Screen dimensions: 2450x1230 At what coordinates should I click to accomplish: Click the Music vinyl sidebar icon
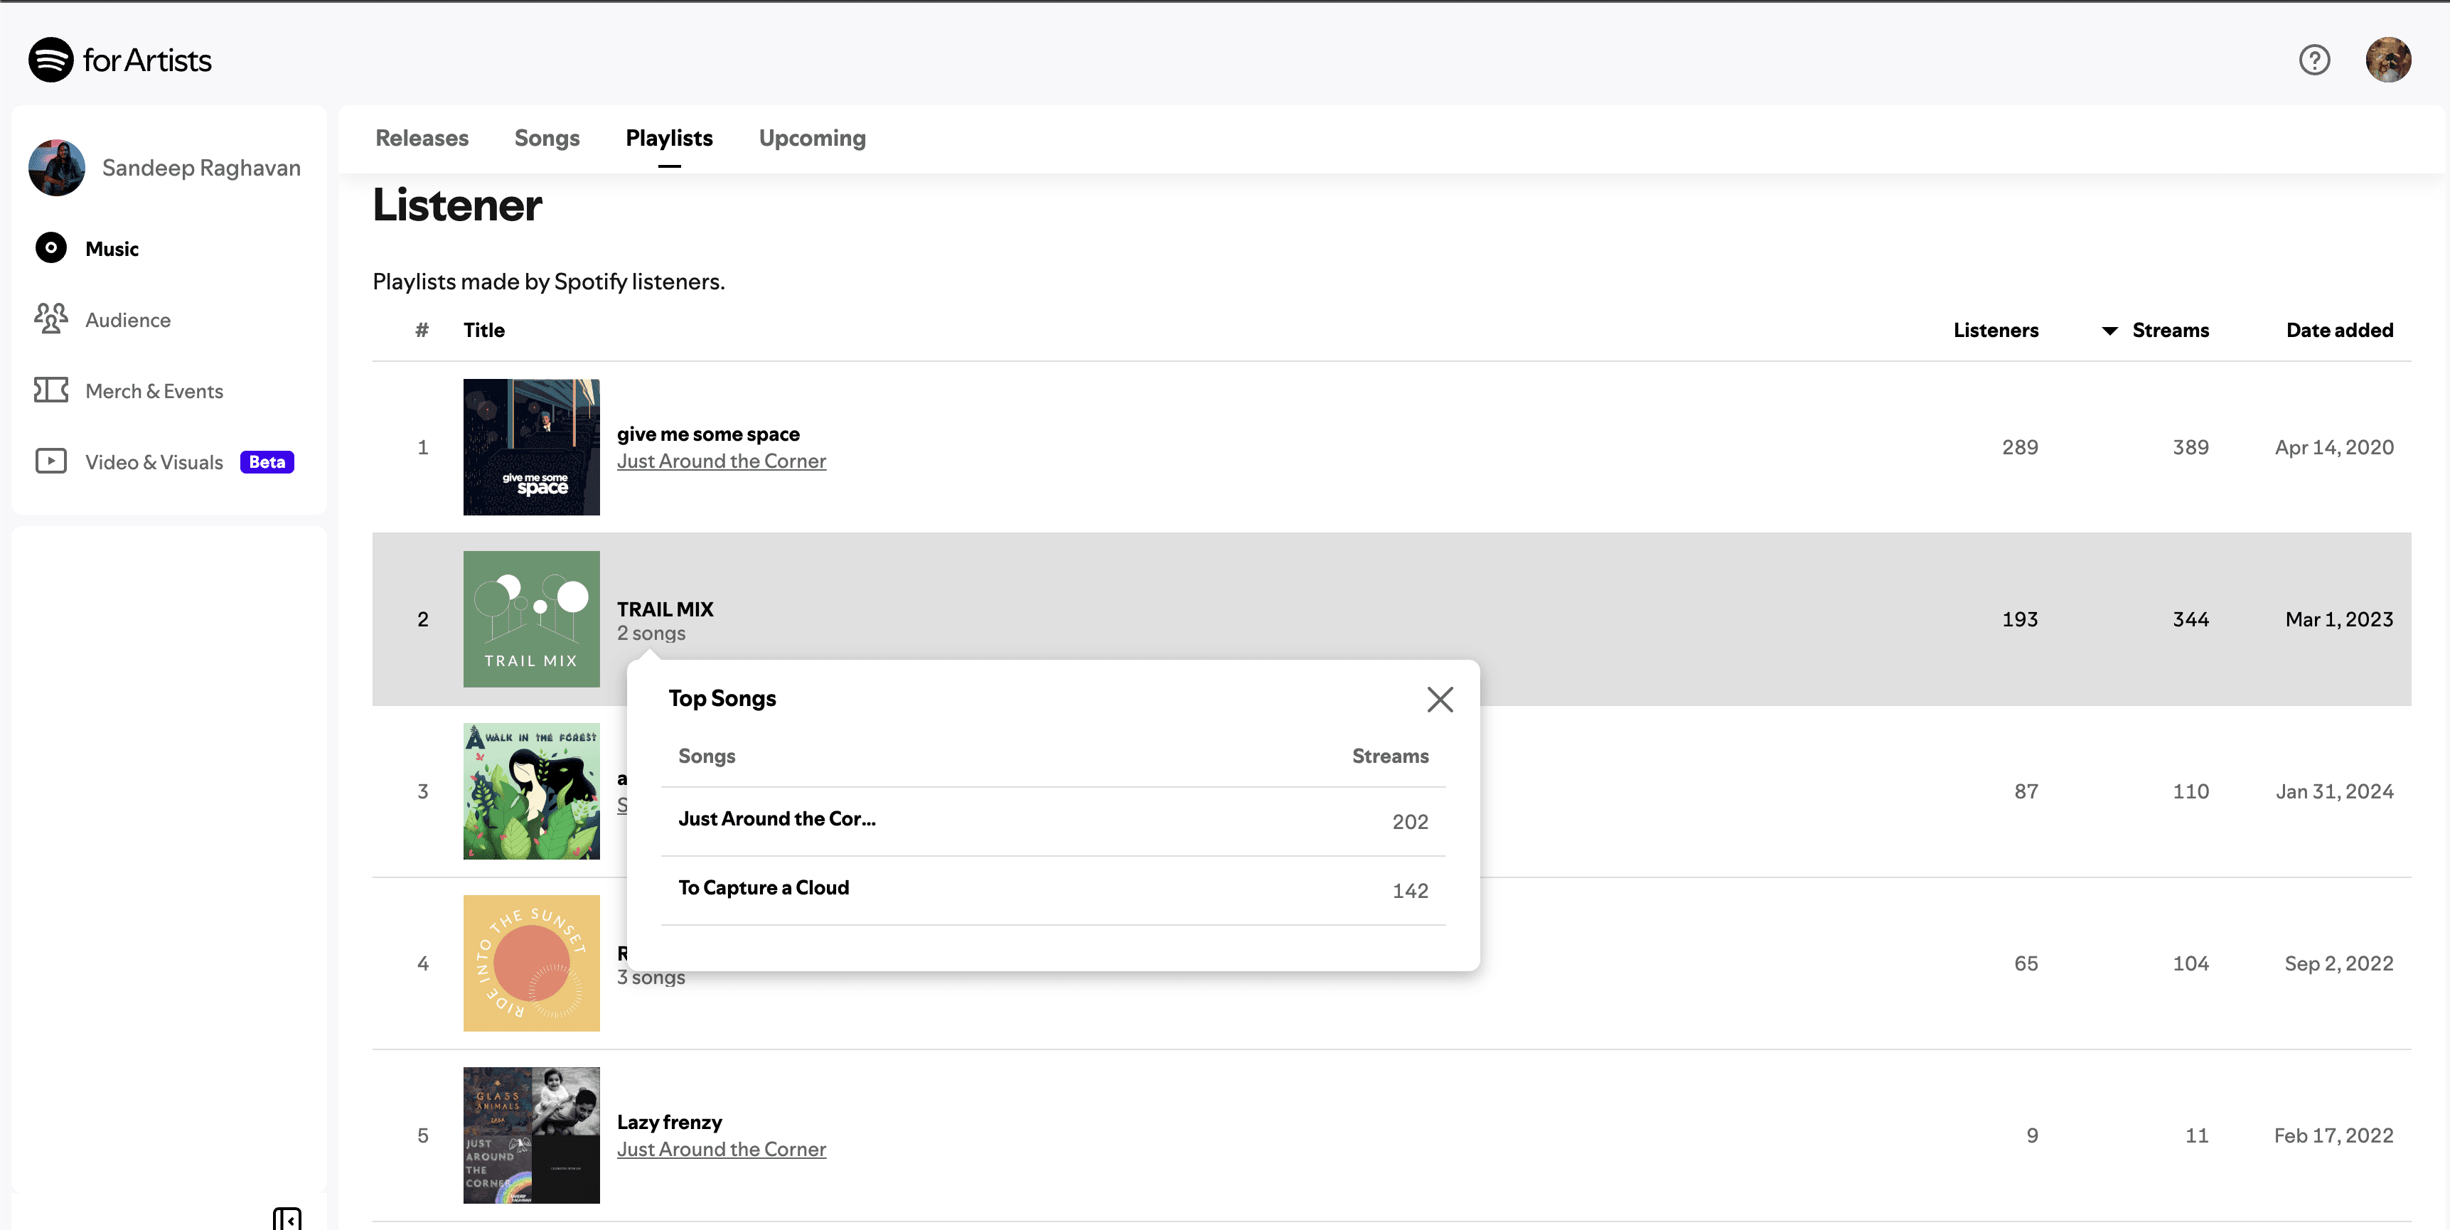pos(50,247)
